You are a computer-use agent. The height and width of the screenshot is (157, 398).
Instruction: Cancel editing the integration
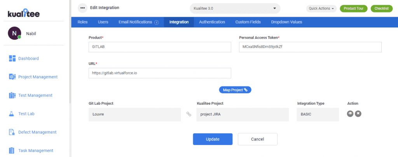pyautogui.click(x=258, y=139)
